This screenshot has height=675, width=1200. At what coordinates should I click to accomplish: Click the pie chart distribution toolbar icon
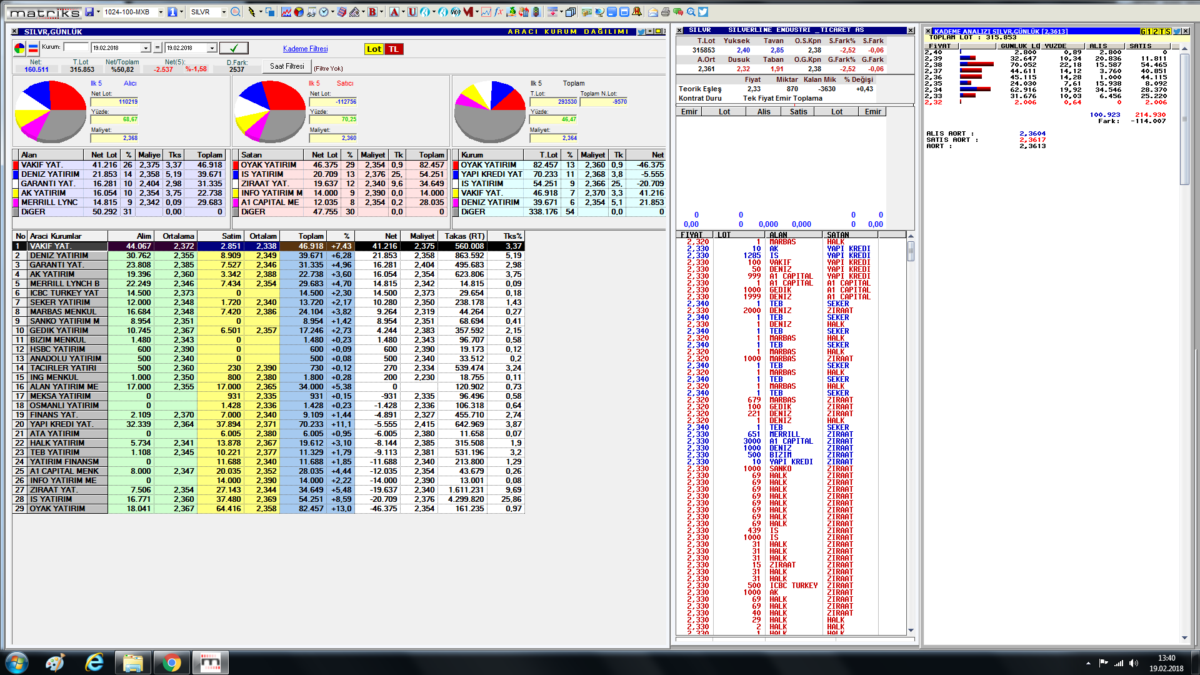click(x=298, y=12)
